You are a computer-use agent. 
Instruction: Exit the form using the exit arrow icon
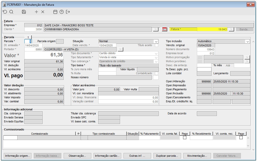(x=68, y=12)
